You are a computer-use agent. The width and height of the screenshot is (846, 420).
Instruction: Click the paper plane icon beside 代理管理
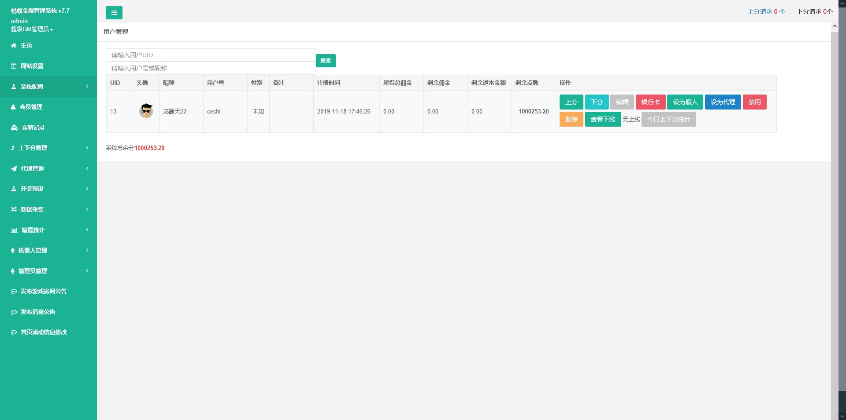pos(14,169)
